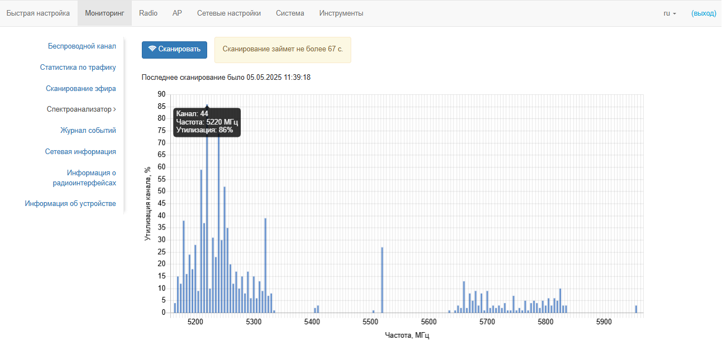Select the Мониторинг tab
This screenshot has width=722, height=345.
click(104, 13)
